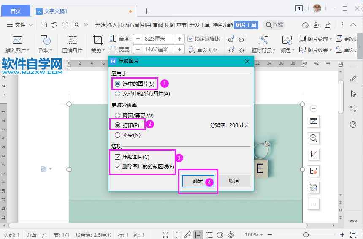The height and width of the screenshot is (239, 363).
Task: Click the Remove Background (抠除背景) icon
Action: [x=263, y=40]
